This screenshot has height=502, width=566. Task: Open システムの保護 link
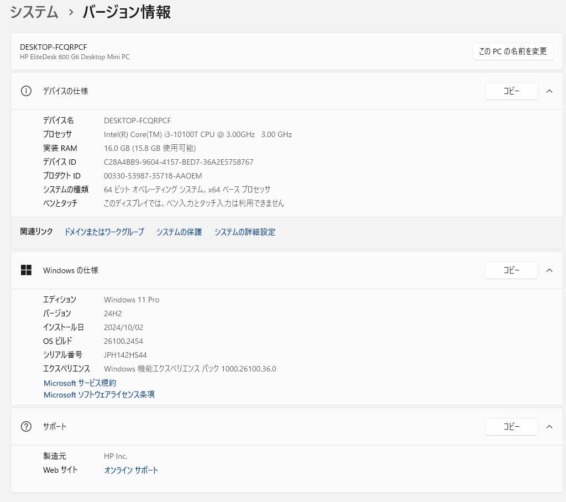pos(178,232)
